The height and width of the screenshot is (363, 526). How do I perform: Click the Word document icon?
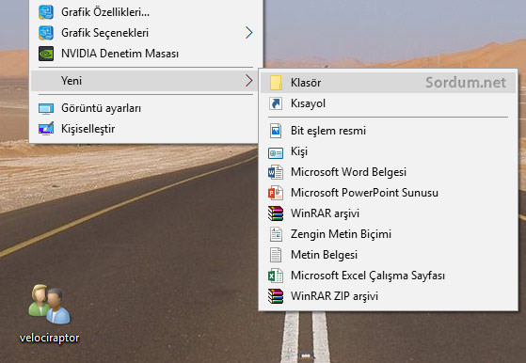(276, 172)
